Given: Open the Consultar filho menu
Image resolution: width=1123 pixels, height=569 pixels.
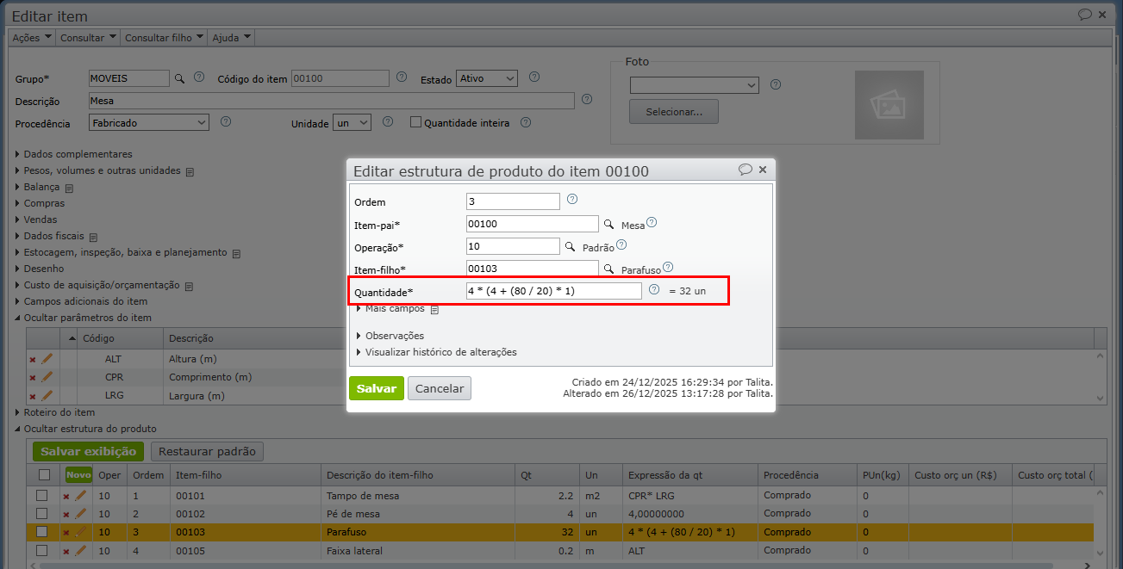Looking at the screenshot, I should [x=164, y=38].
